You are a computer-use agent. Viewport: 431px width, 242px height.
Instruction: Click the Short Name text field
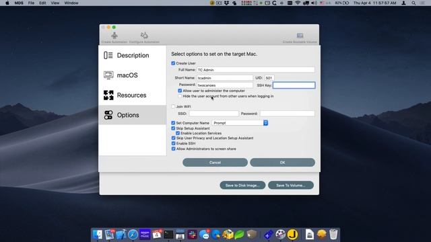(x=224, y=78)
